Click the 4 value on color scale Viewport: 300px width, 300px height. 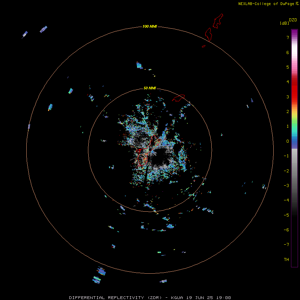tap(288, 82)
